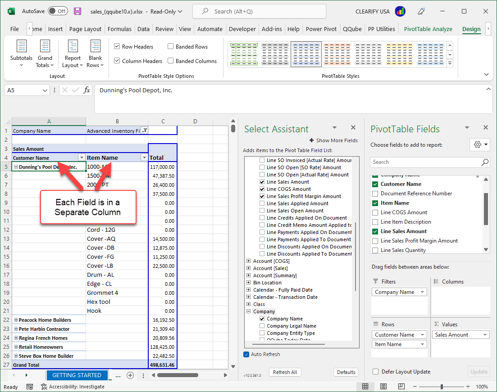Screen dimensions: 497x392
Task: Check Document Reference Number field
Action: pyautogui.click(x=375, y=194)
